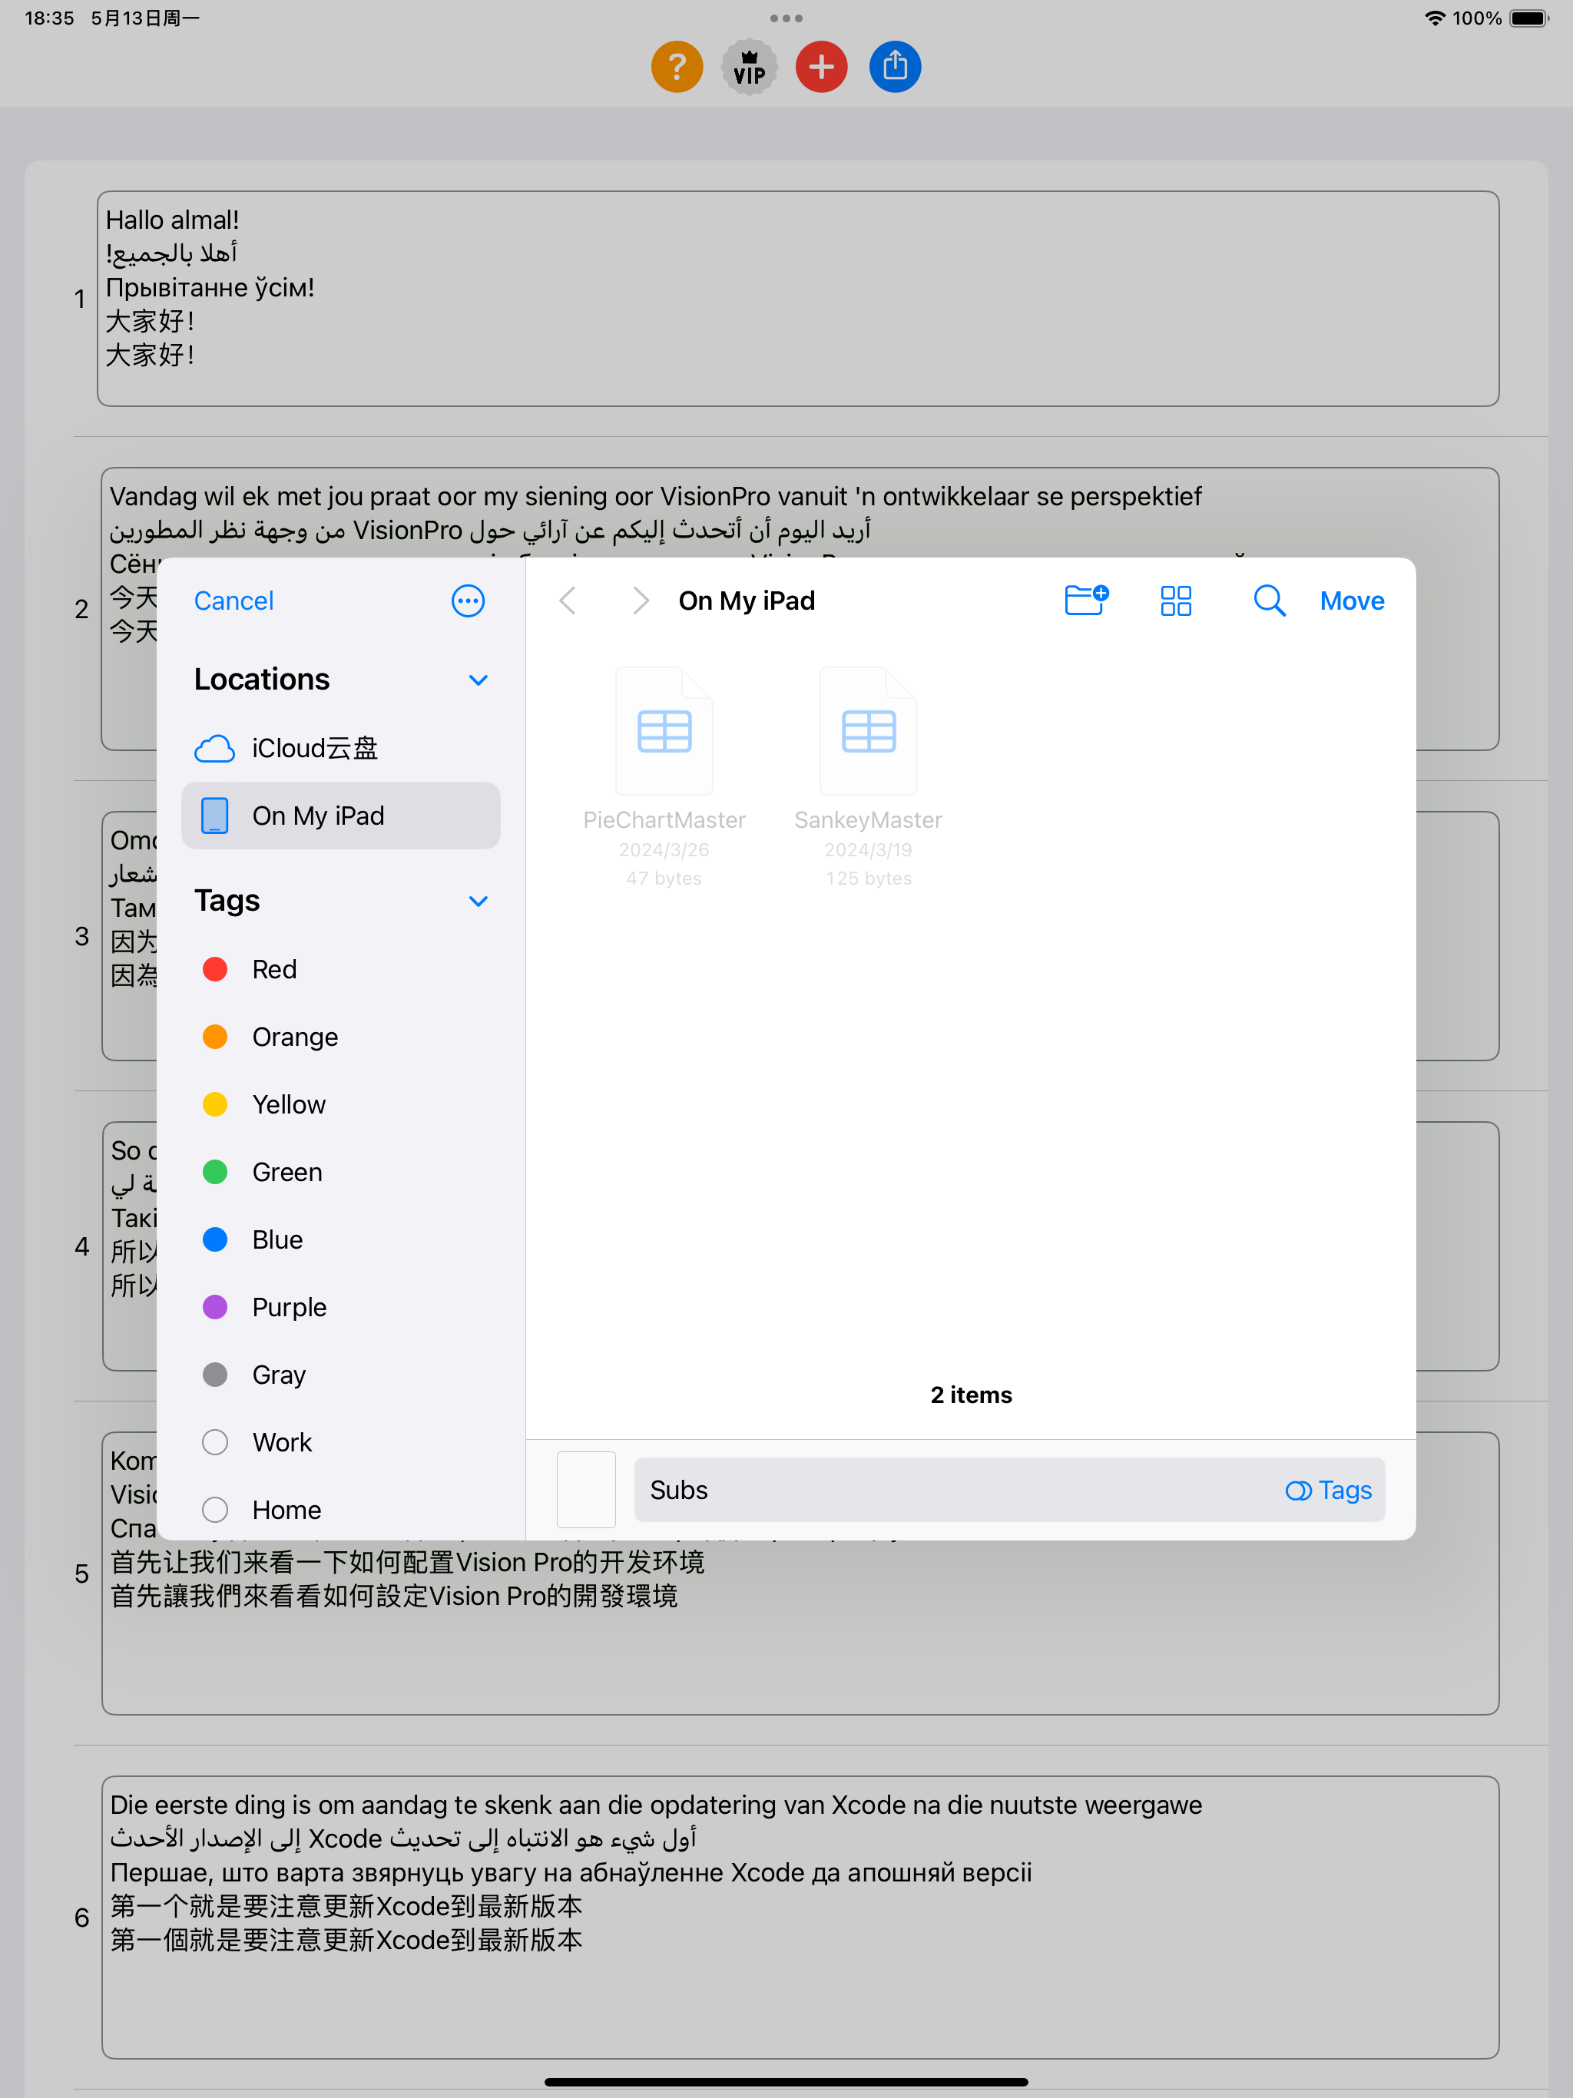Click the Tags button in filename field
The image size is (1573, 2098).
(x=1328, y=1490)
